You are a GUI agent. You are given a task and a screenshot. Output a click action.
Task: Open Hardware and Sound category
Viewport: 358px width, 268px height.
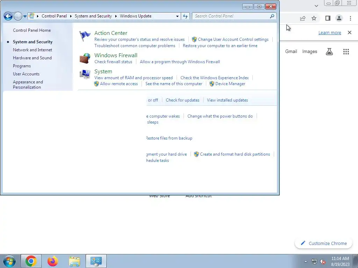pos(32,58)
